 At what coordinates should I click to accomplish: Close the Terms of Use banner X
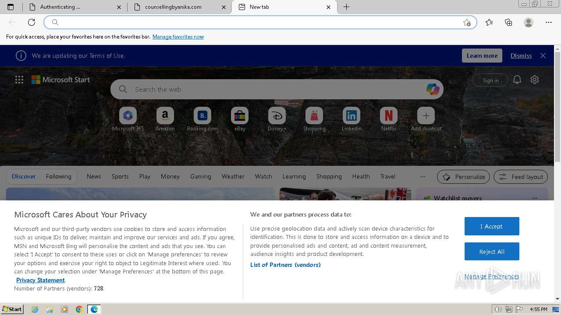click(543, 56)
